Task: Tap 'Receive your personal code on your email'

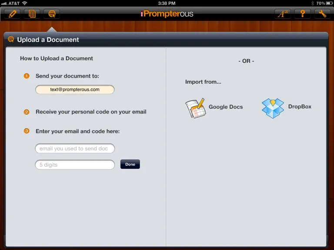Action: click(x=91, y=112)
